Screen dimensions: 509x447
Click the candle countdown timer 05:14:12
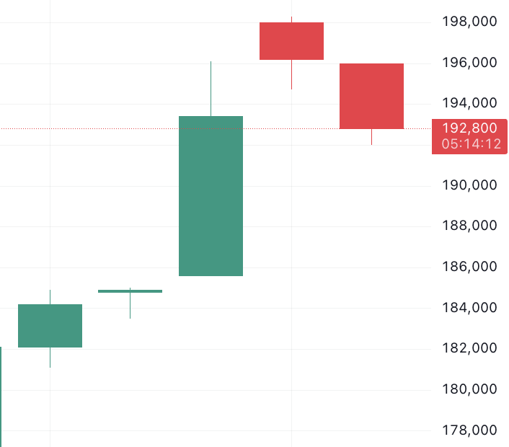point(471,144)
